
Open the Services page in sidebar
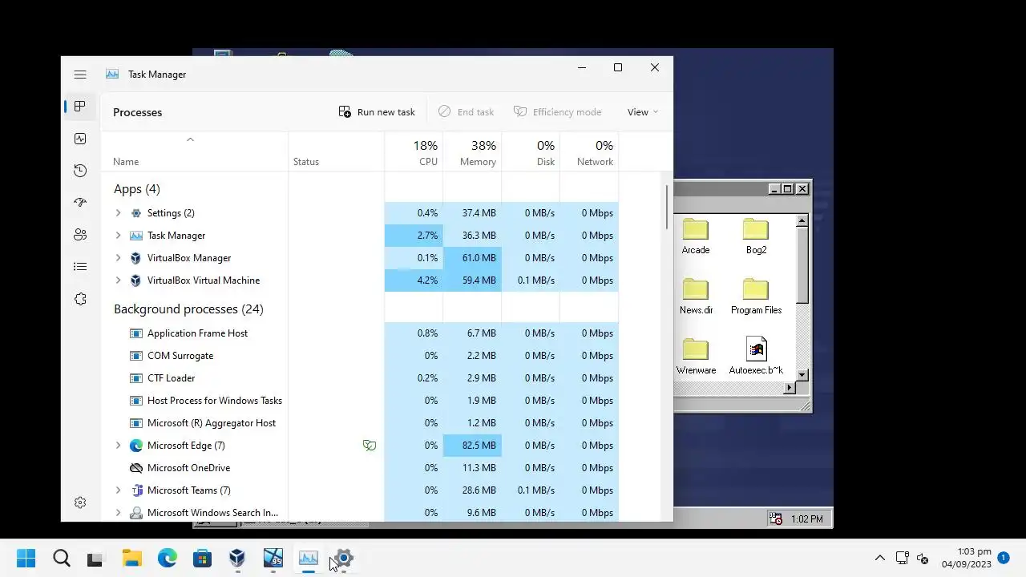80,299
